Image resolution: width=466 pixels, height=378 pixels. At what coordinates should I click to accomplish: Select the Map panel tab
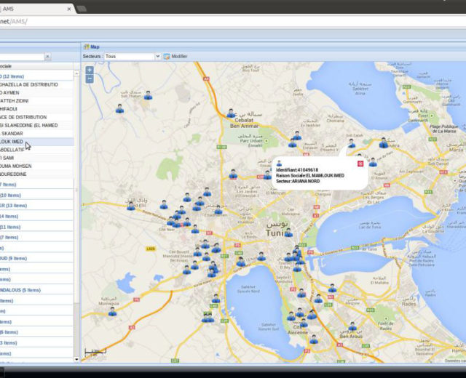point(92,46)
